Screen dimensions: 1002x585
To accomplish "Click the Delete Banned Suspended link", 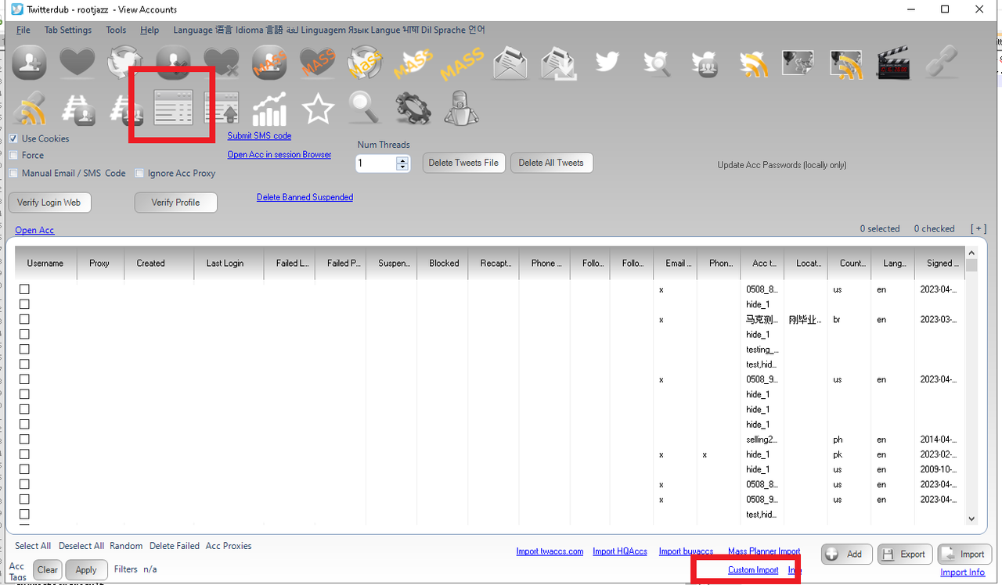I will click(x=305, y=197).
